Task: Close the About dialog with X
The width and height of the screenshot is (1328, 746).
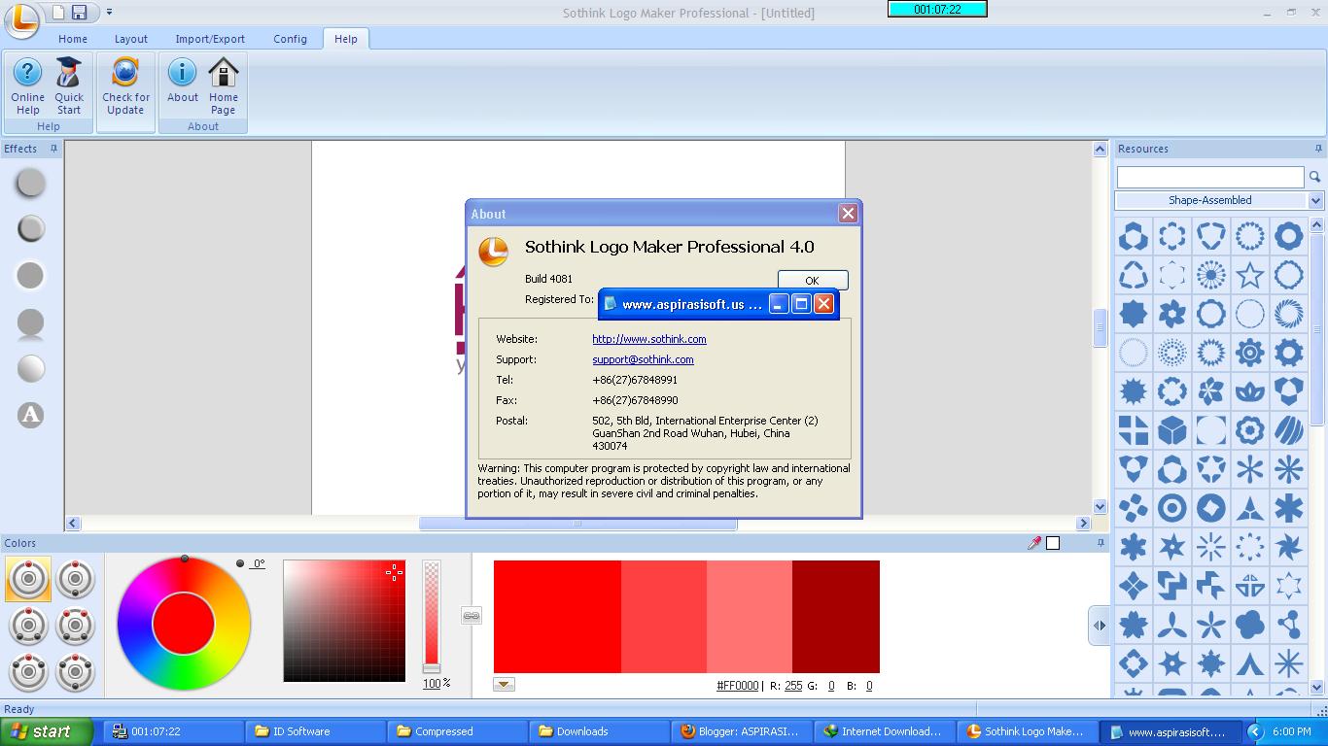Action: click(x=848, y=214)
